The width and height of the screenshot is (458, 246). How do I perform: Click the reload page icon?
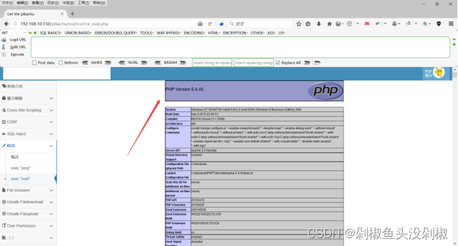210,24
